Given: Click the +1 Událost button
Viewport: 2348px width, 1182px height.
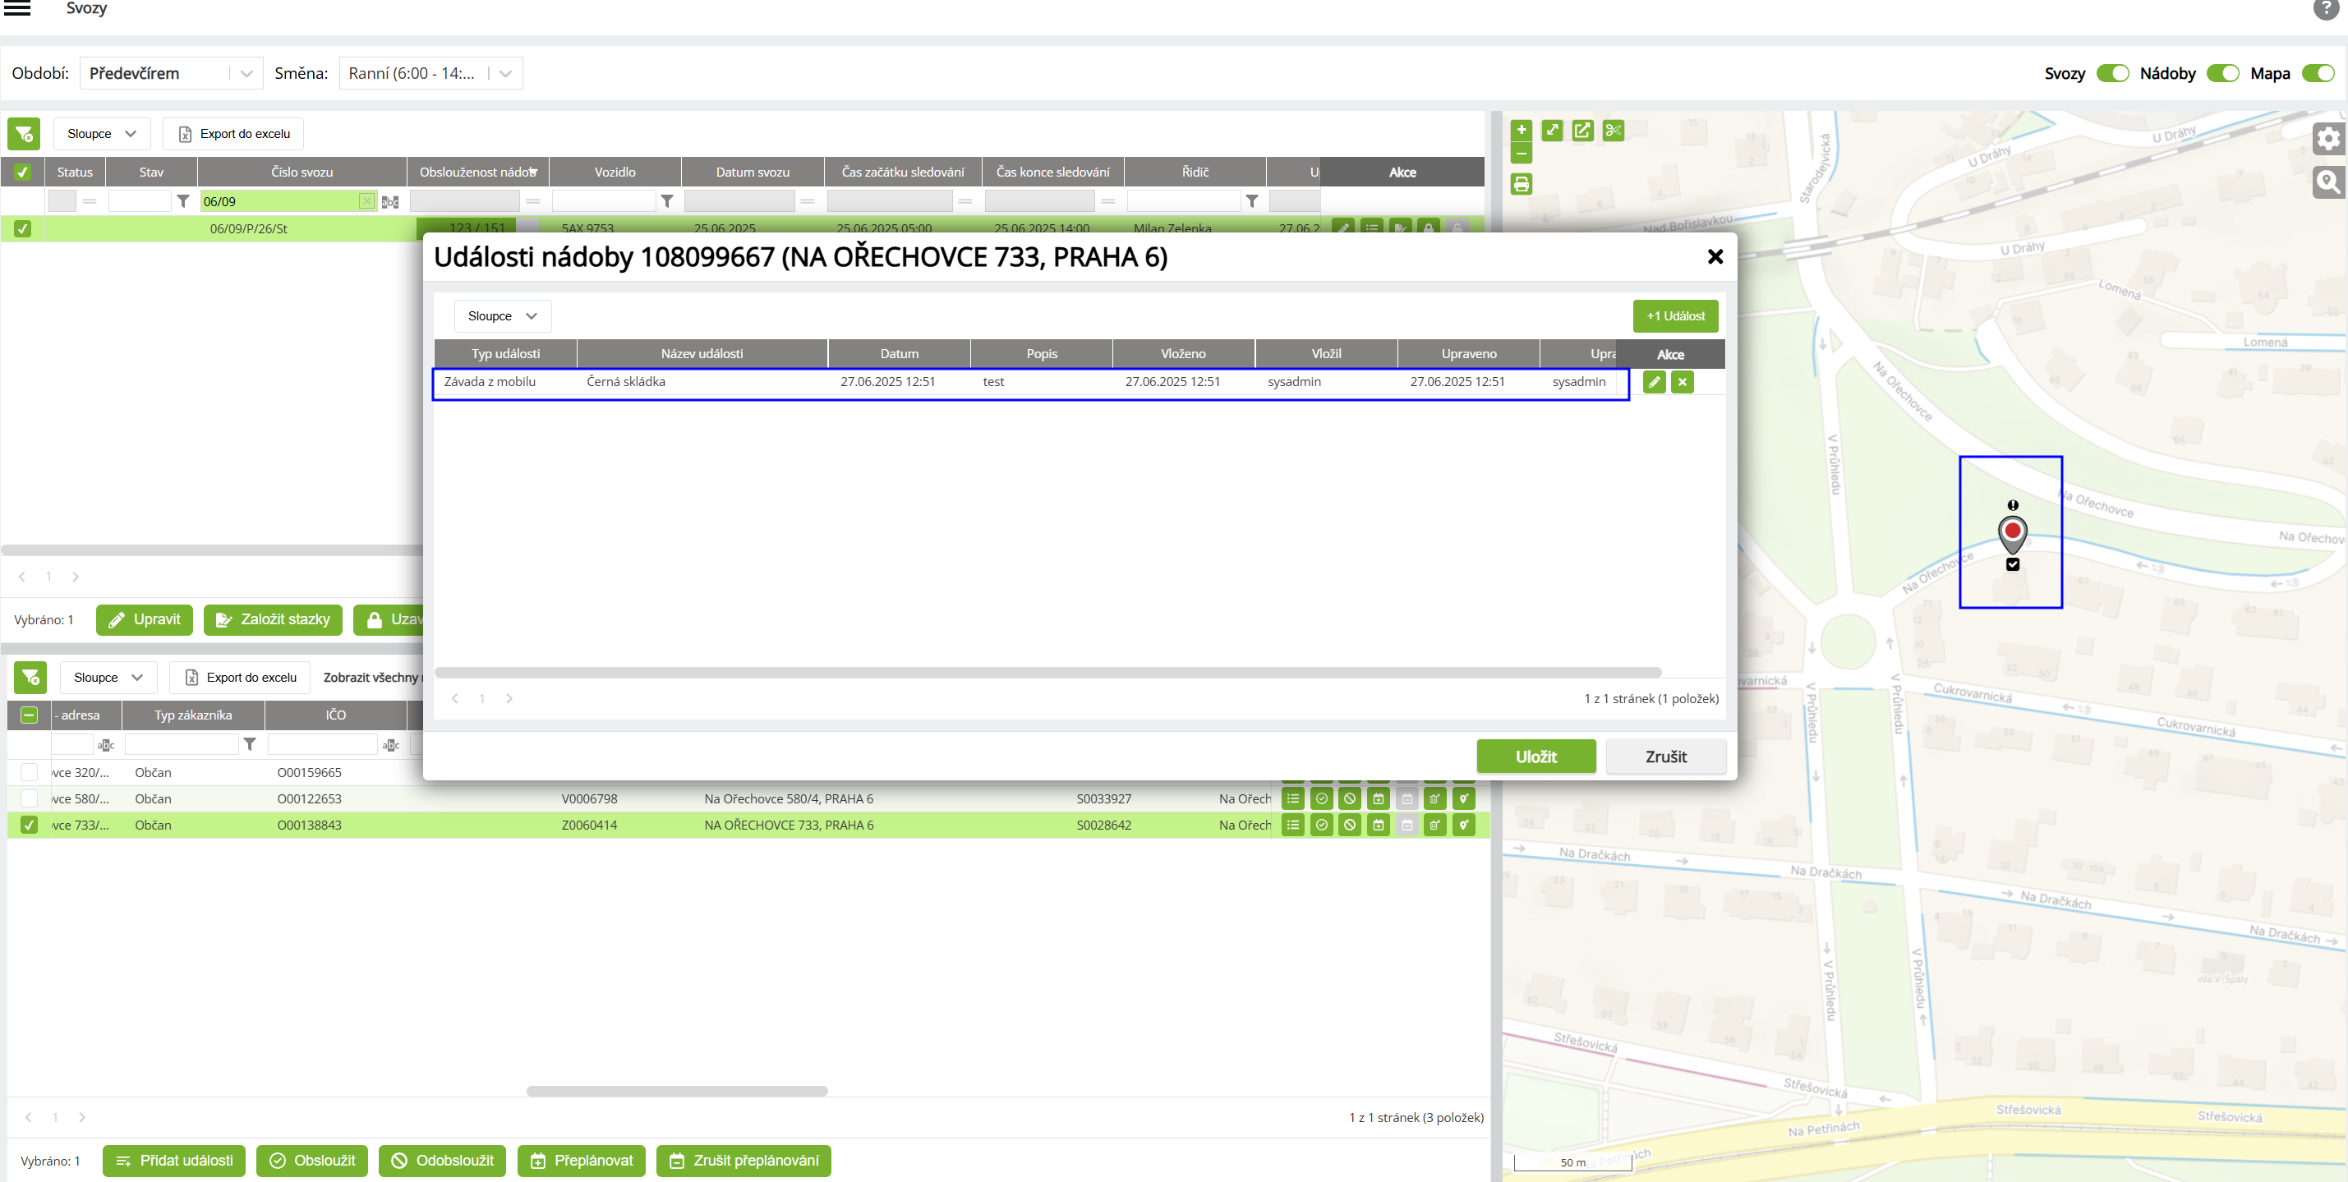Looking at the screenshot, I should 1674,316.
